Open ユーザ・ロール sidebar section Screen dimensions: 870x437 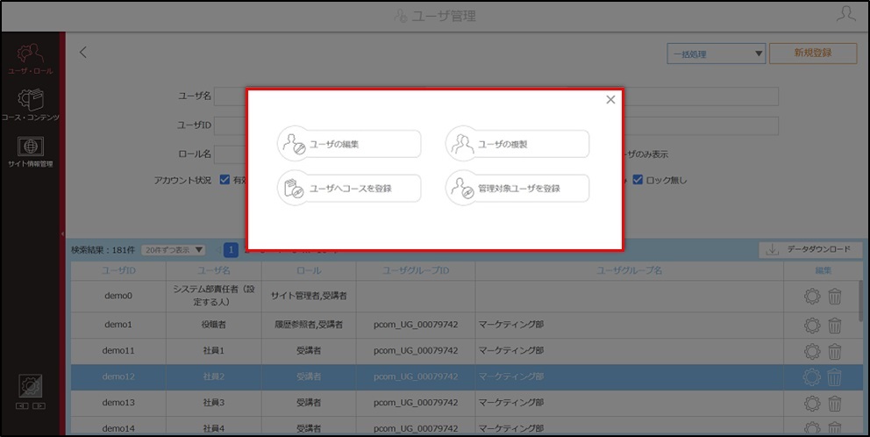(31, 59)
